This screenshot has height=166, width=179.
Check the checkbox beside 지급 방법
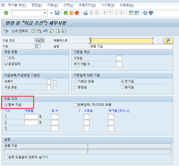[x=55, y=88]
